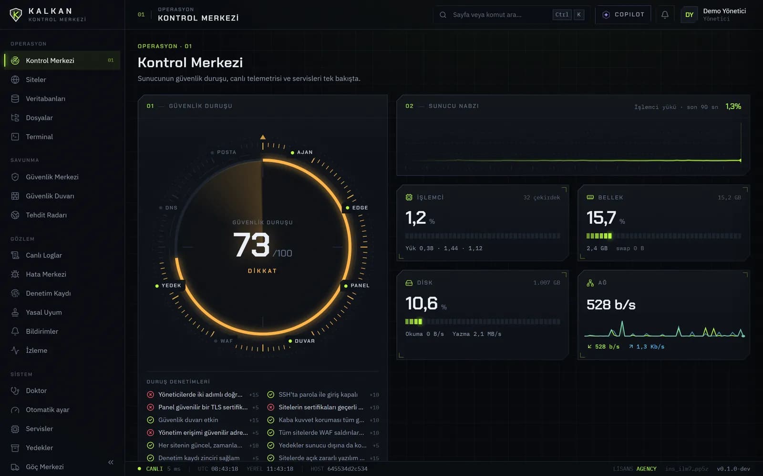Click the AGENCY license label in status bar
The width and height of the screenshot is (763, 476).
pyautogui.click(x=646, y=469)
